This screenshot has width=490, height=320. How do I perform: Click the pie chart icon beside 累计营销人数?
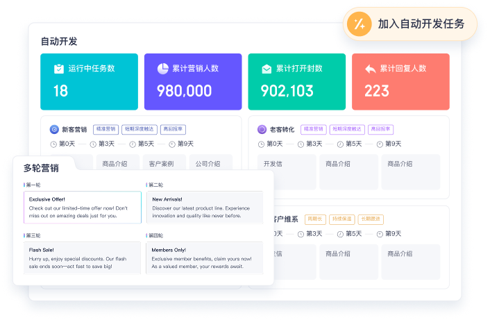pyautogui.click(x=163, y=69)
